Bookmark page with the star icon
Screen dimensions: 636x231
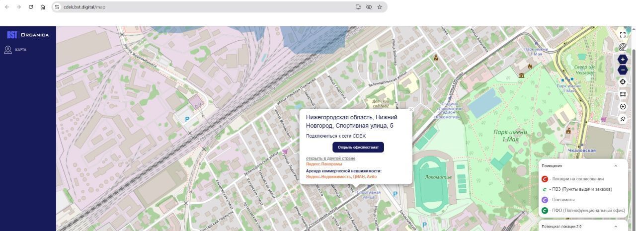(380, 7)
